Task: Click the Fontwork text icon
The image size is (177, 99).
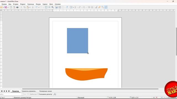Action: 67,7
